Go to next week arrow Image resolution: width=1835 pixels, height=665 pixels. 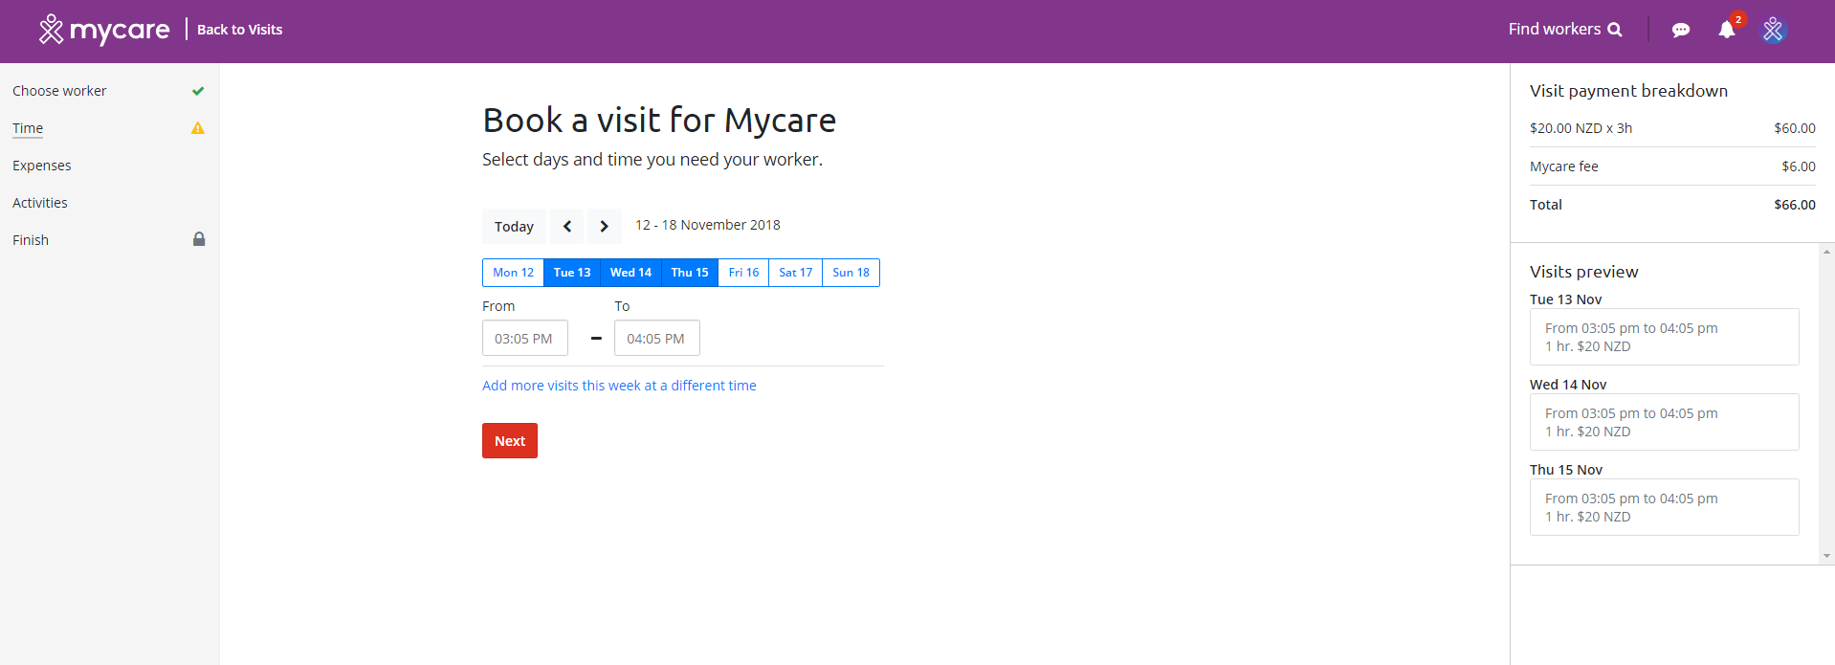605,226
